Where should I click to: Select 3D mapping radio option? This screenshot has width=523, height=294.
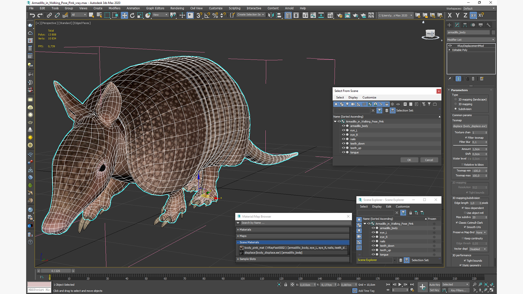coord(455,104)
